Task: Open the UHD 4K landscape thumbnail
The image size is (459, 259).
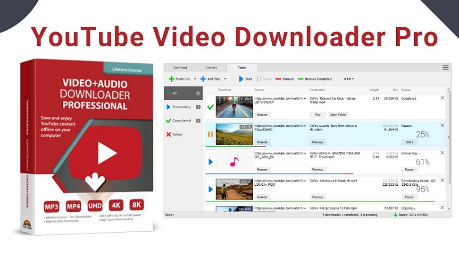Action: click(x=234, y=134)
